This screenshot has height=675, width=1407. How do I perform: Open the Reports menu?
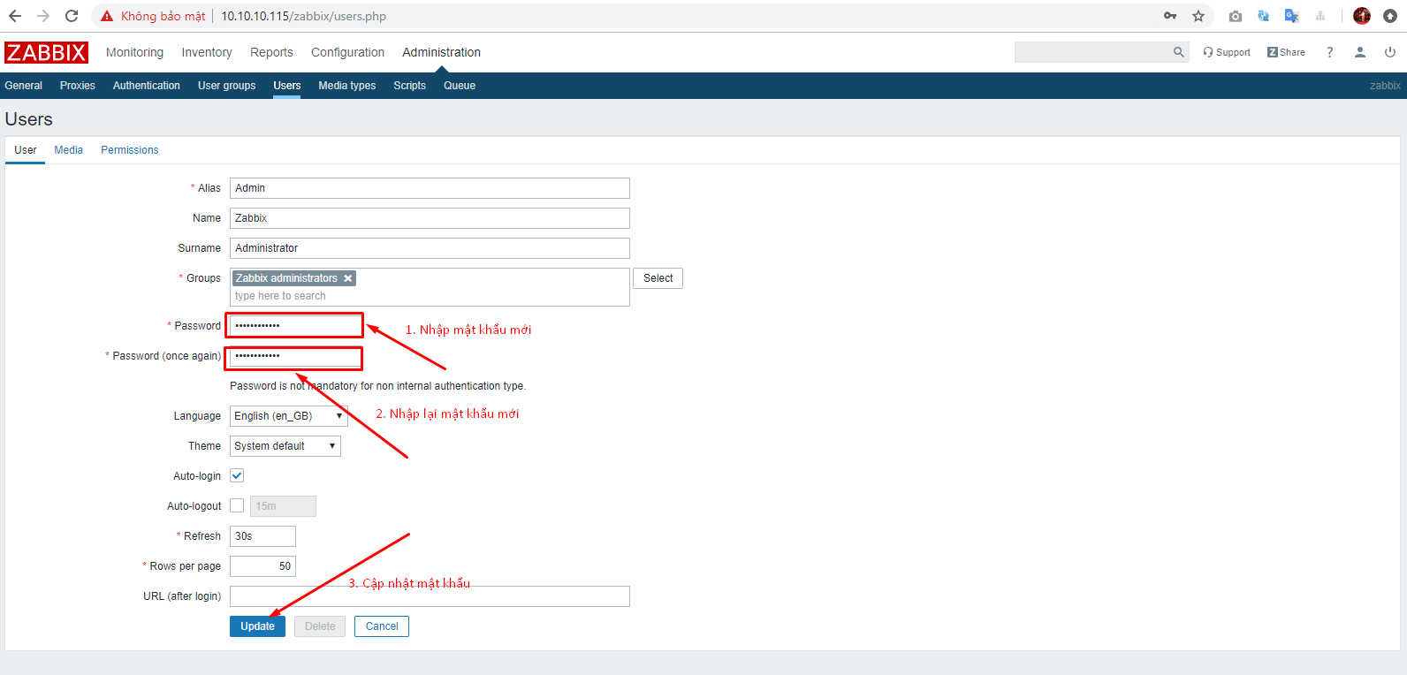coord(271,52)
